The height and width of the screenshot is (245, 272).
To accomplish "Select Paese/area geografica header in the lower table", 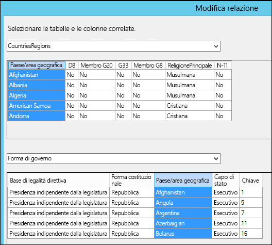I will click(x=183, y=180).
